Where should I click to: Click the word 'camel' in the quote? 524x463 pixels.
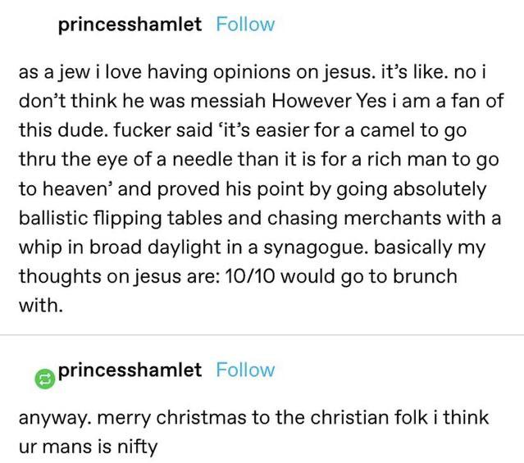[x=411, y=130]
